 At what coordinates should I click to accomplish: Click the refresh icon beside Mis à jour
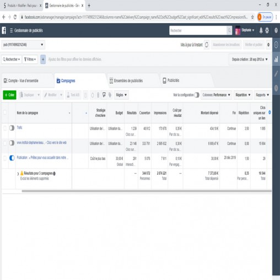207,45
